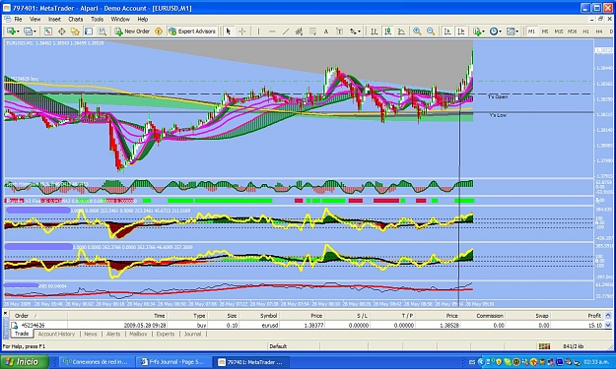Click the New Order button
This screenshot has width=616, height=369.
tap(132, 31)
